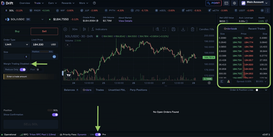Open the More menu dropdown
Viewport: 273px width, 137px height.
tap(84, 3)
